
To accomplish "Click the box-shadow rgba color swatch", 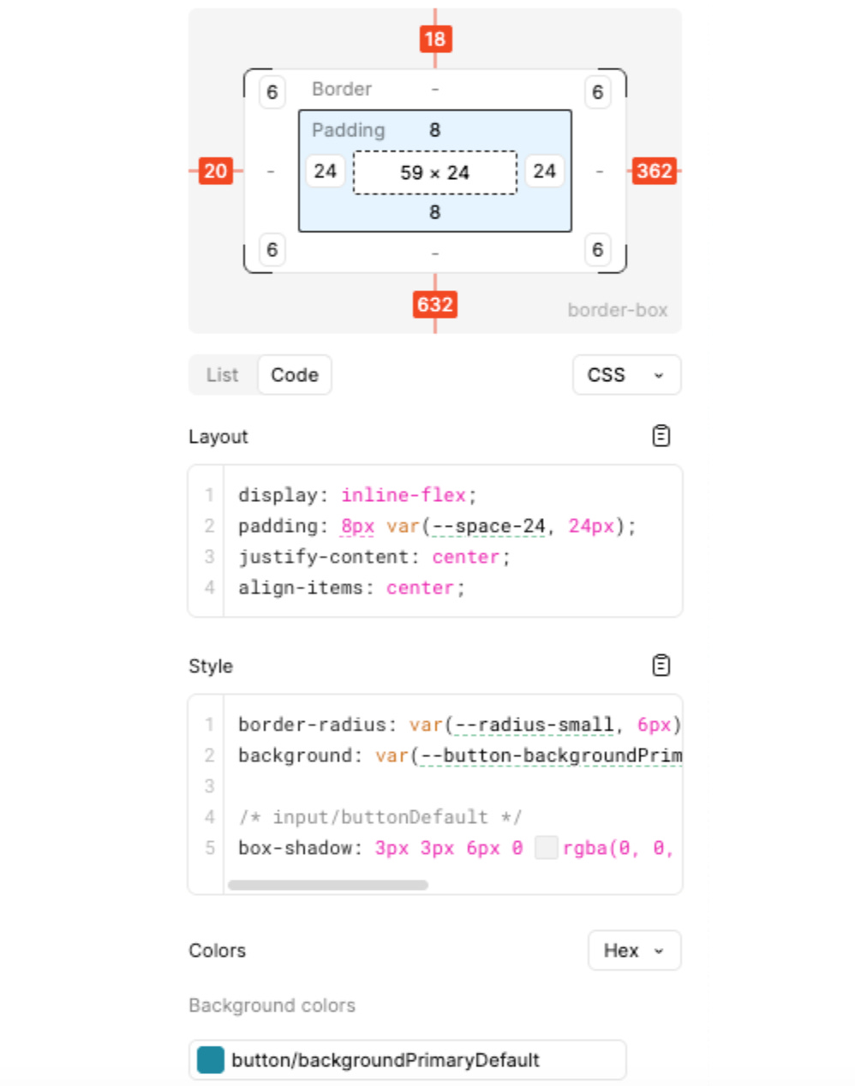I will (547, 848).
